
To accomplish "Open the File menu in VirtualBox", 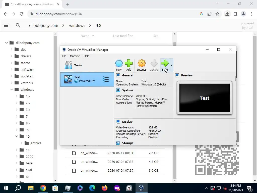I will click(x=64, y=56).
